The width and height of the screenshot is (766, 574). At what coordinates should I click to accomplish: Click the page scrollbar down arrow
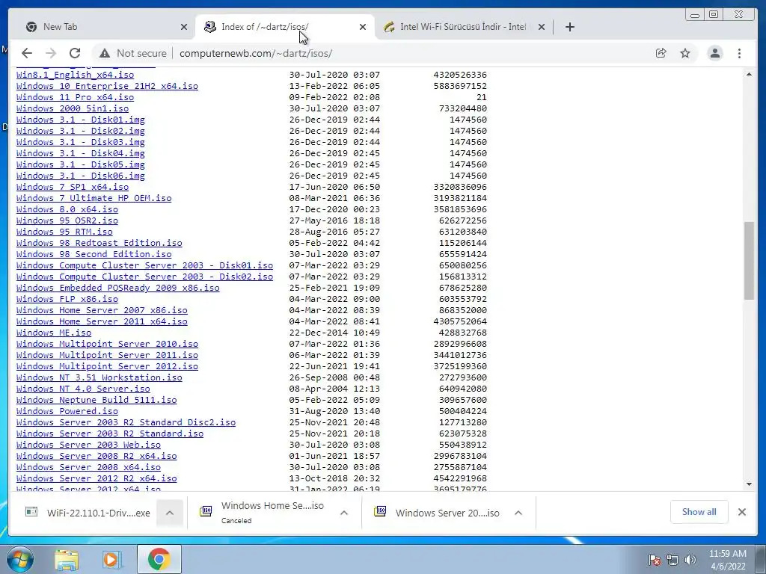tap(749, 484)
